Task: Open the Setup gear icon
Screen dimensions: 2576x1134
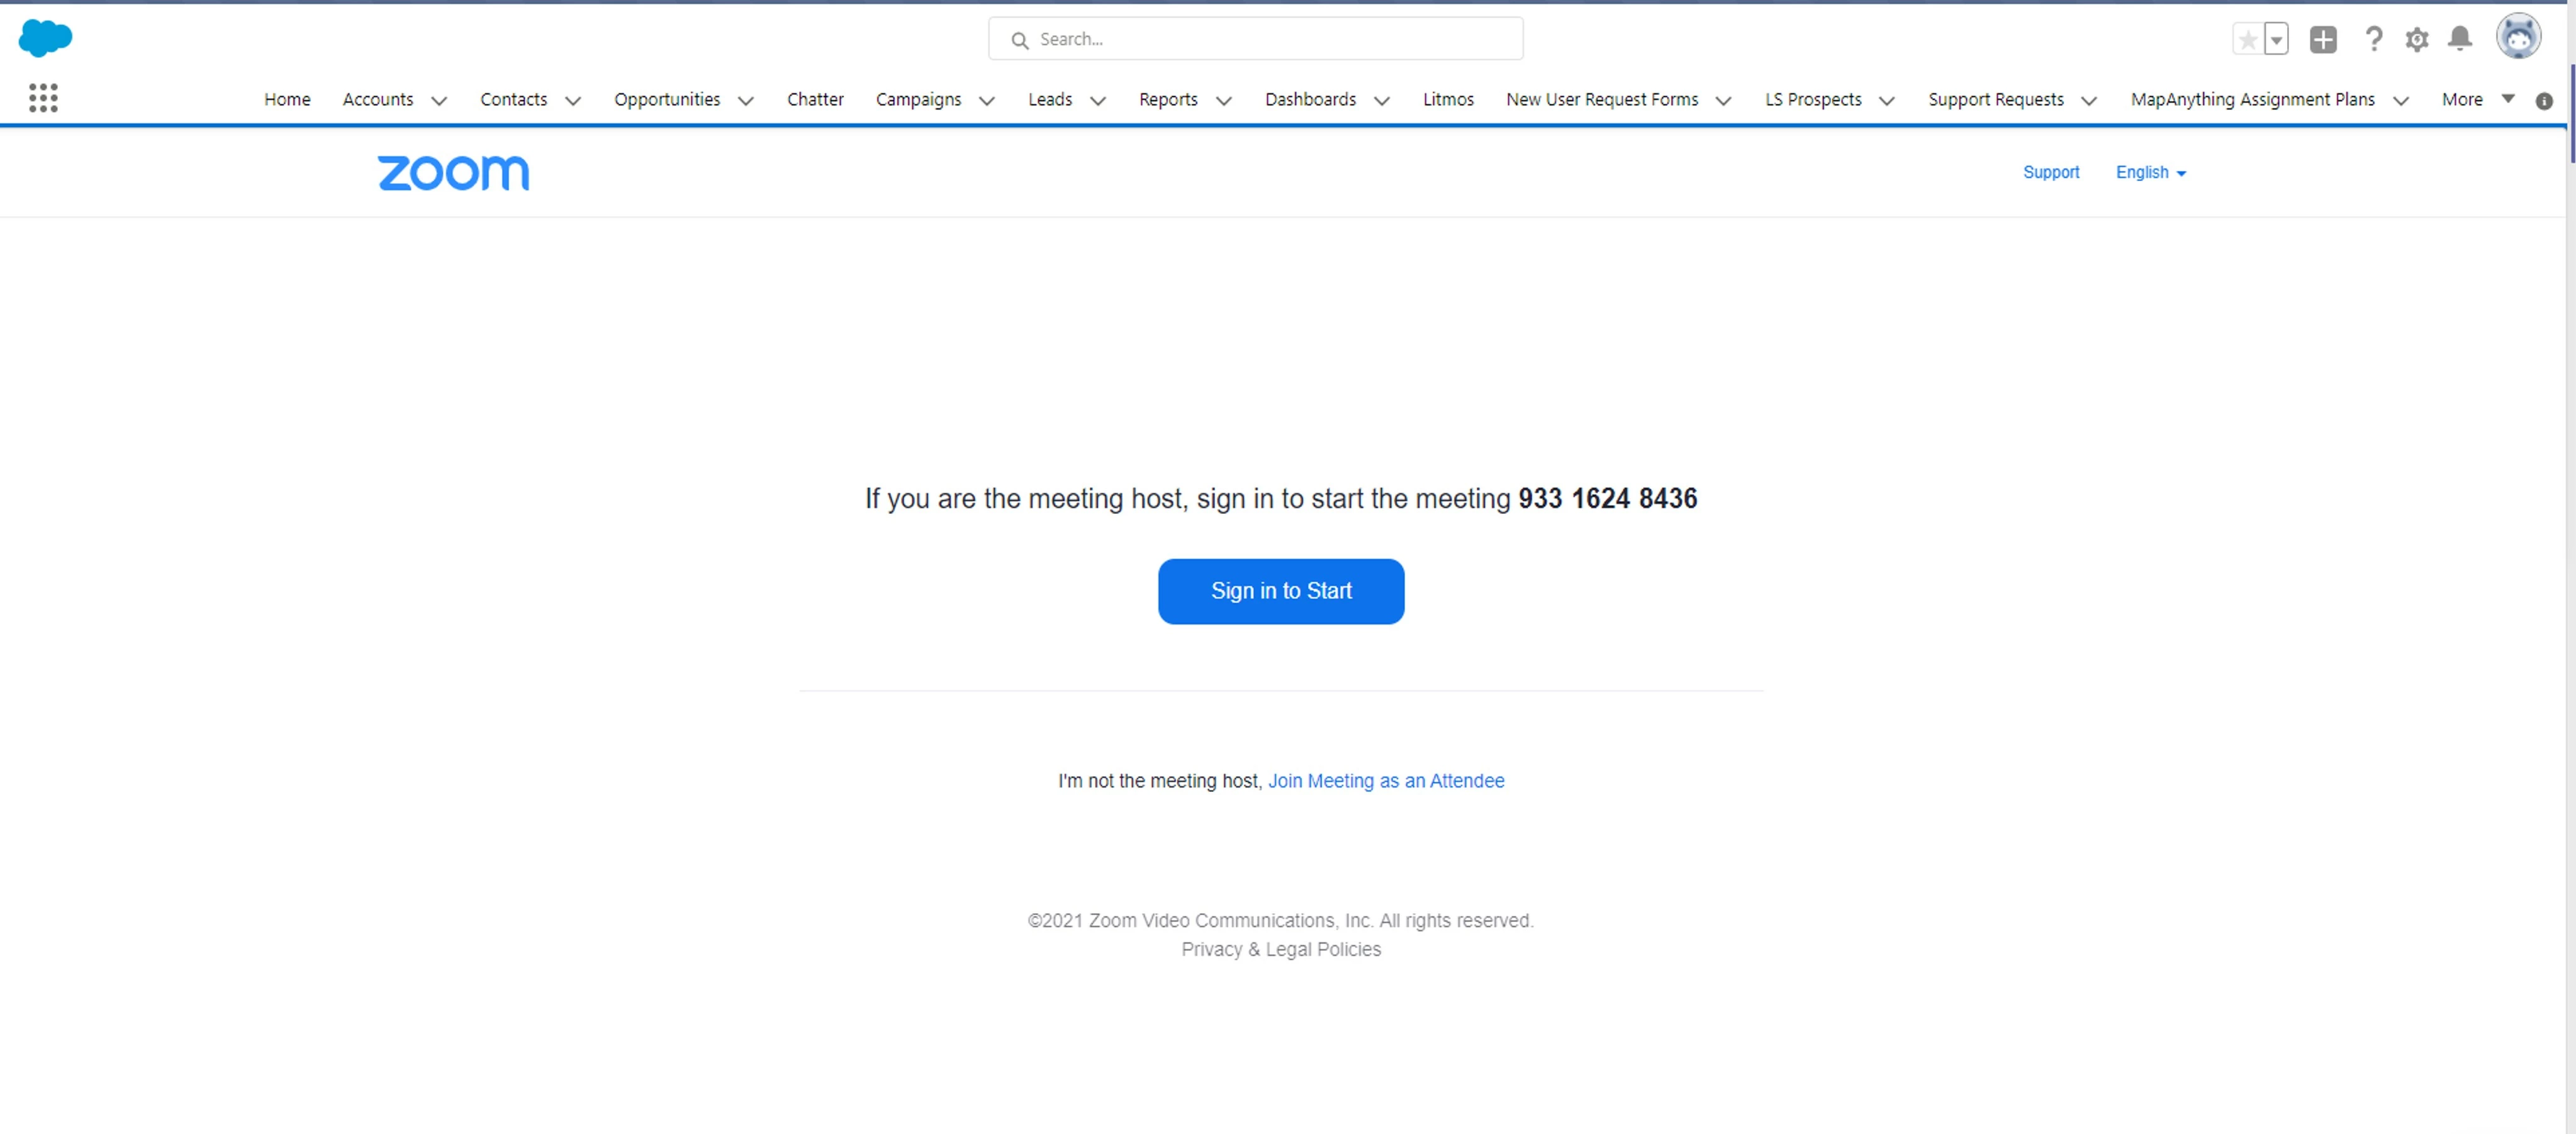Action: point(2416,40)
